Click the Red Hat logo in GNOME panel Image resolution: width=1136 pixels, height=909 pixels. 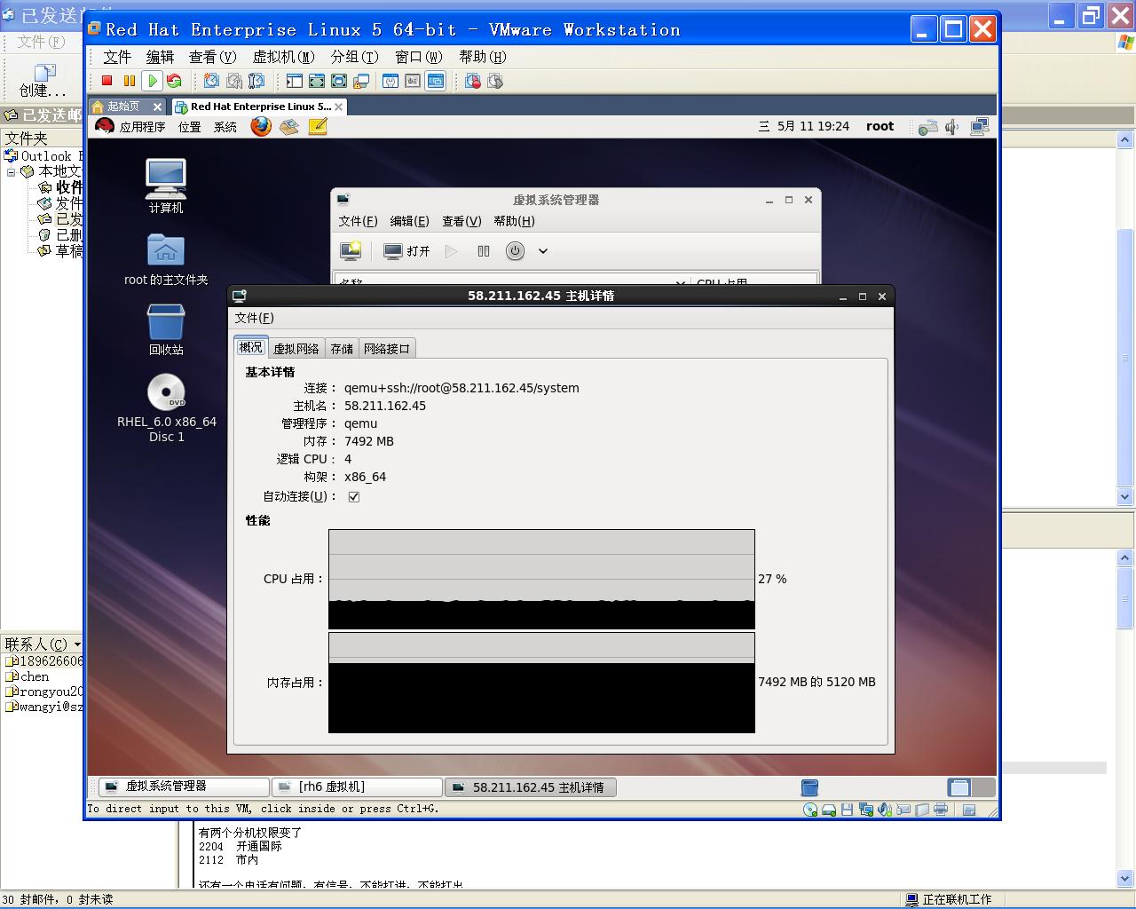coord(105,126)
